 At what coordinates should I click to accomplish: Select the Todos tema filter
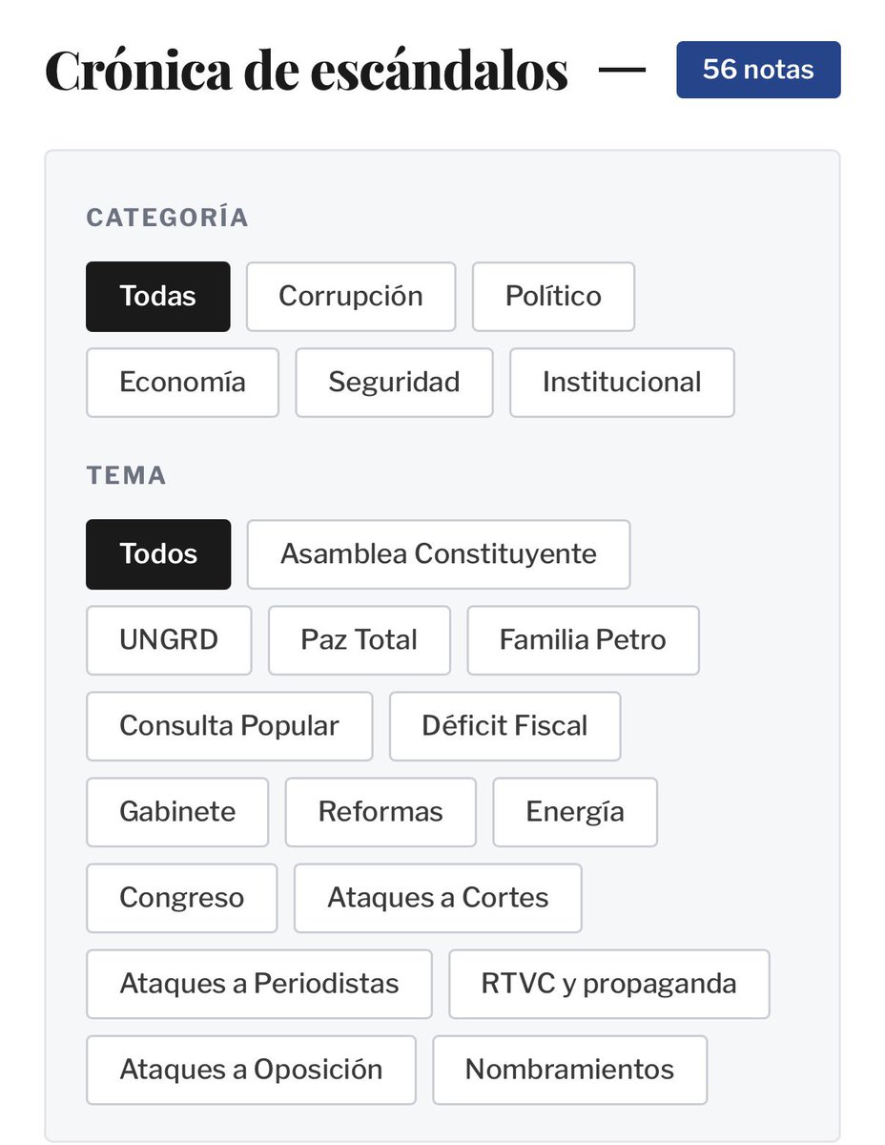(158, 554)
